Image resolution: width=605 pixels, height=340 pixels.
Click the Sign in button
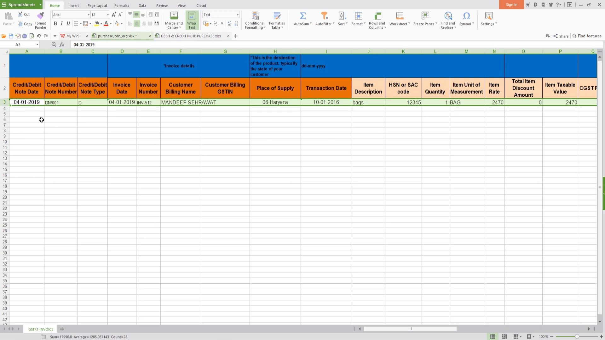pyautogui.click(x=511, y=4)
